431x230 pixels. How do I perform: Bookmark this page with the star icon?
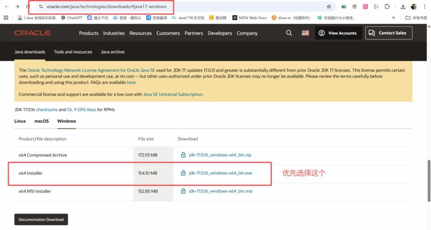(329, 7)
